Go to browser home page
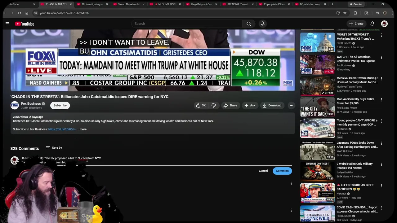397x223 pixels. pyautogui.click(x=27, y=13)
